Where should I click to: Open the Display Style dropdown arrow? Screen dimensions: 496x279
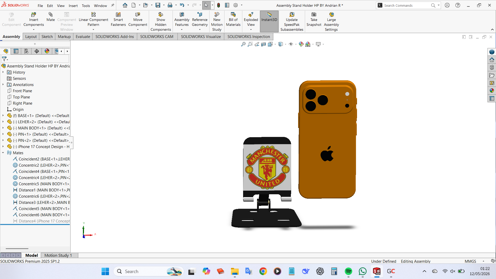tap(285, 44)
